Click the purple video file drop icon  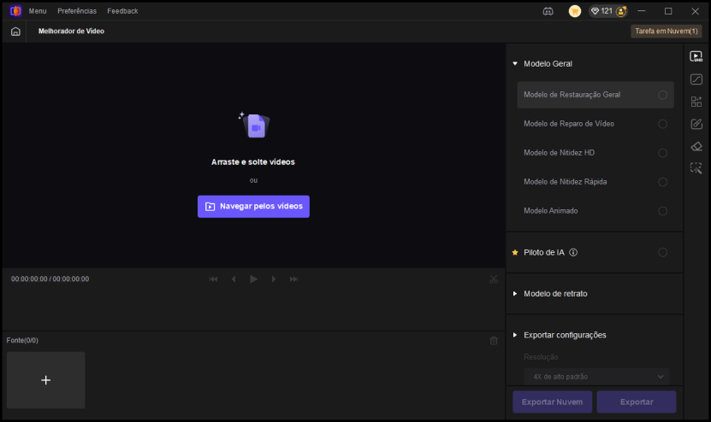click(x=255, y=125)
